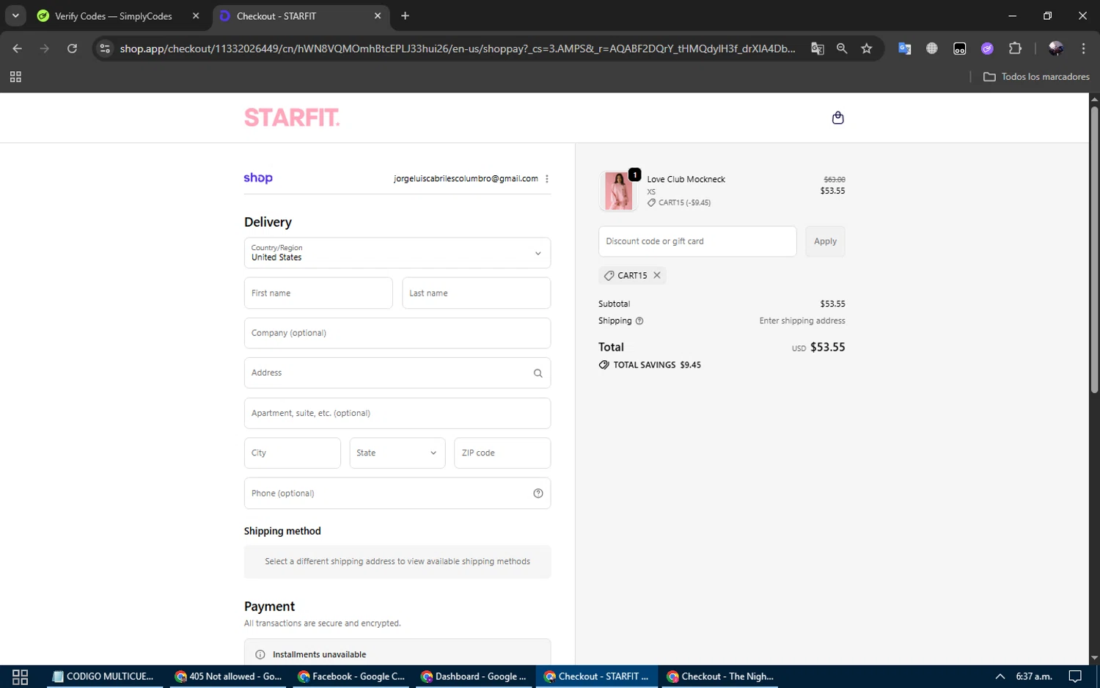1100x688 pixels.
Task: Open the Chrome profile avatar
Action: (1056, 48)
